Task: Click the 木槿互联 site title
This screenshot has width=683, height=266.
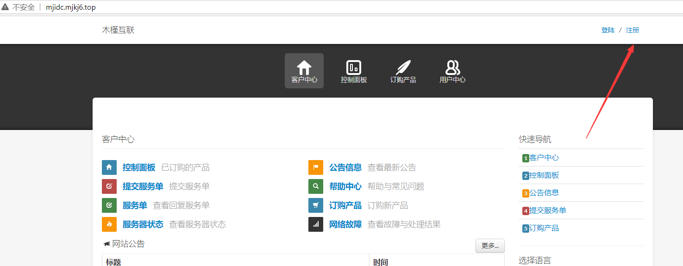Action: pos(118,30)
